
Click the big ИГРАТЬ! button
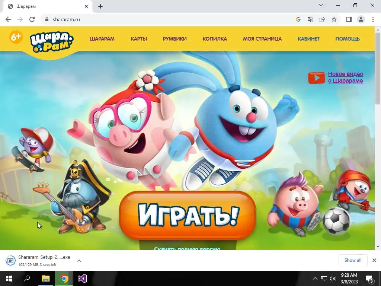(x=188, y=216)
